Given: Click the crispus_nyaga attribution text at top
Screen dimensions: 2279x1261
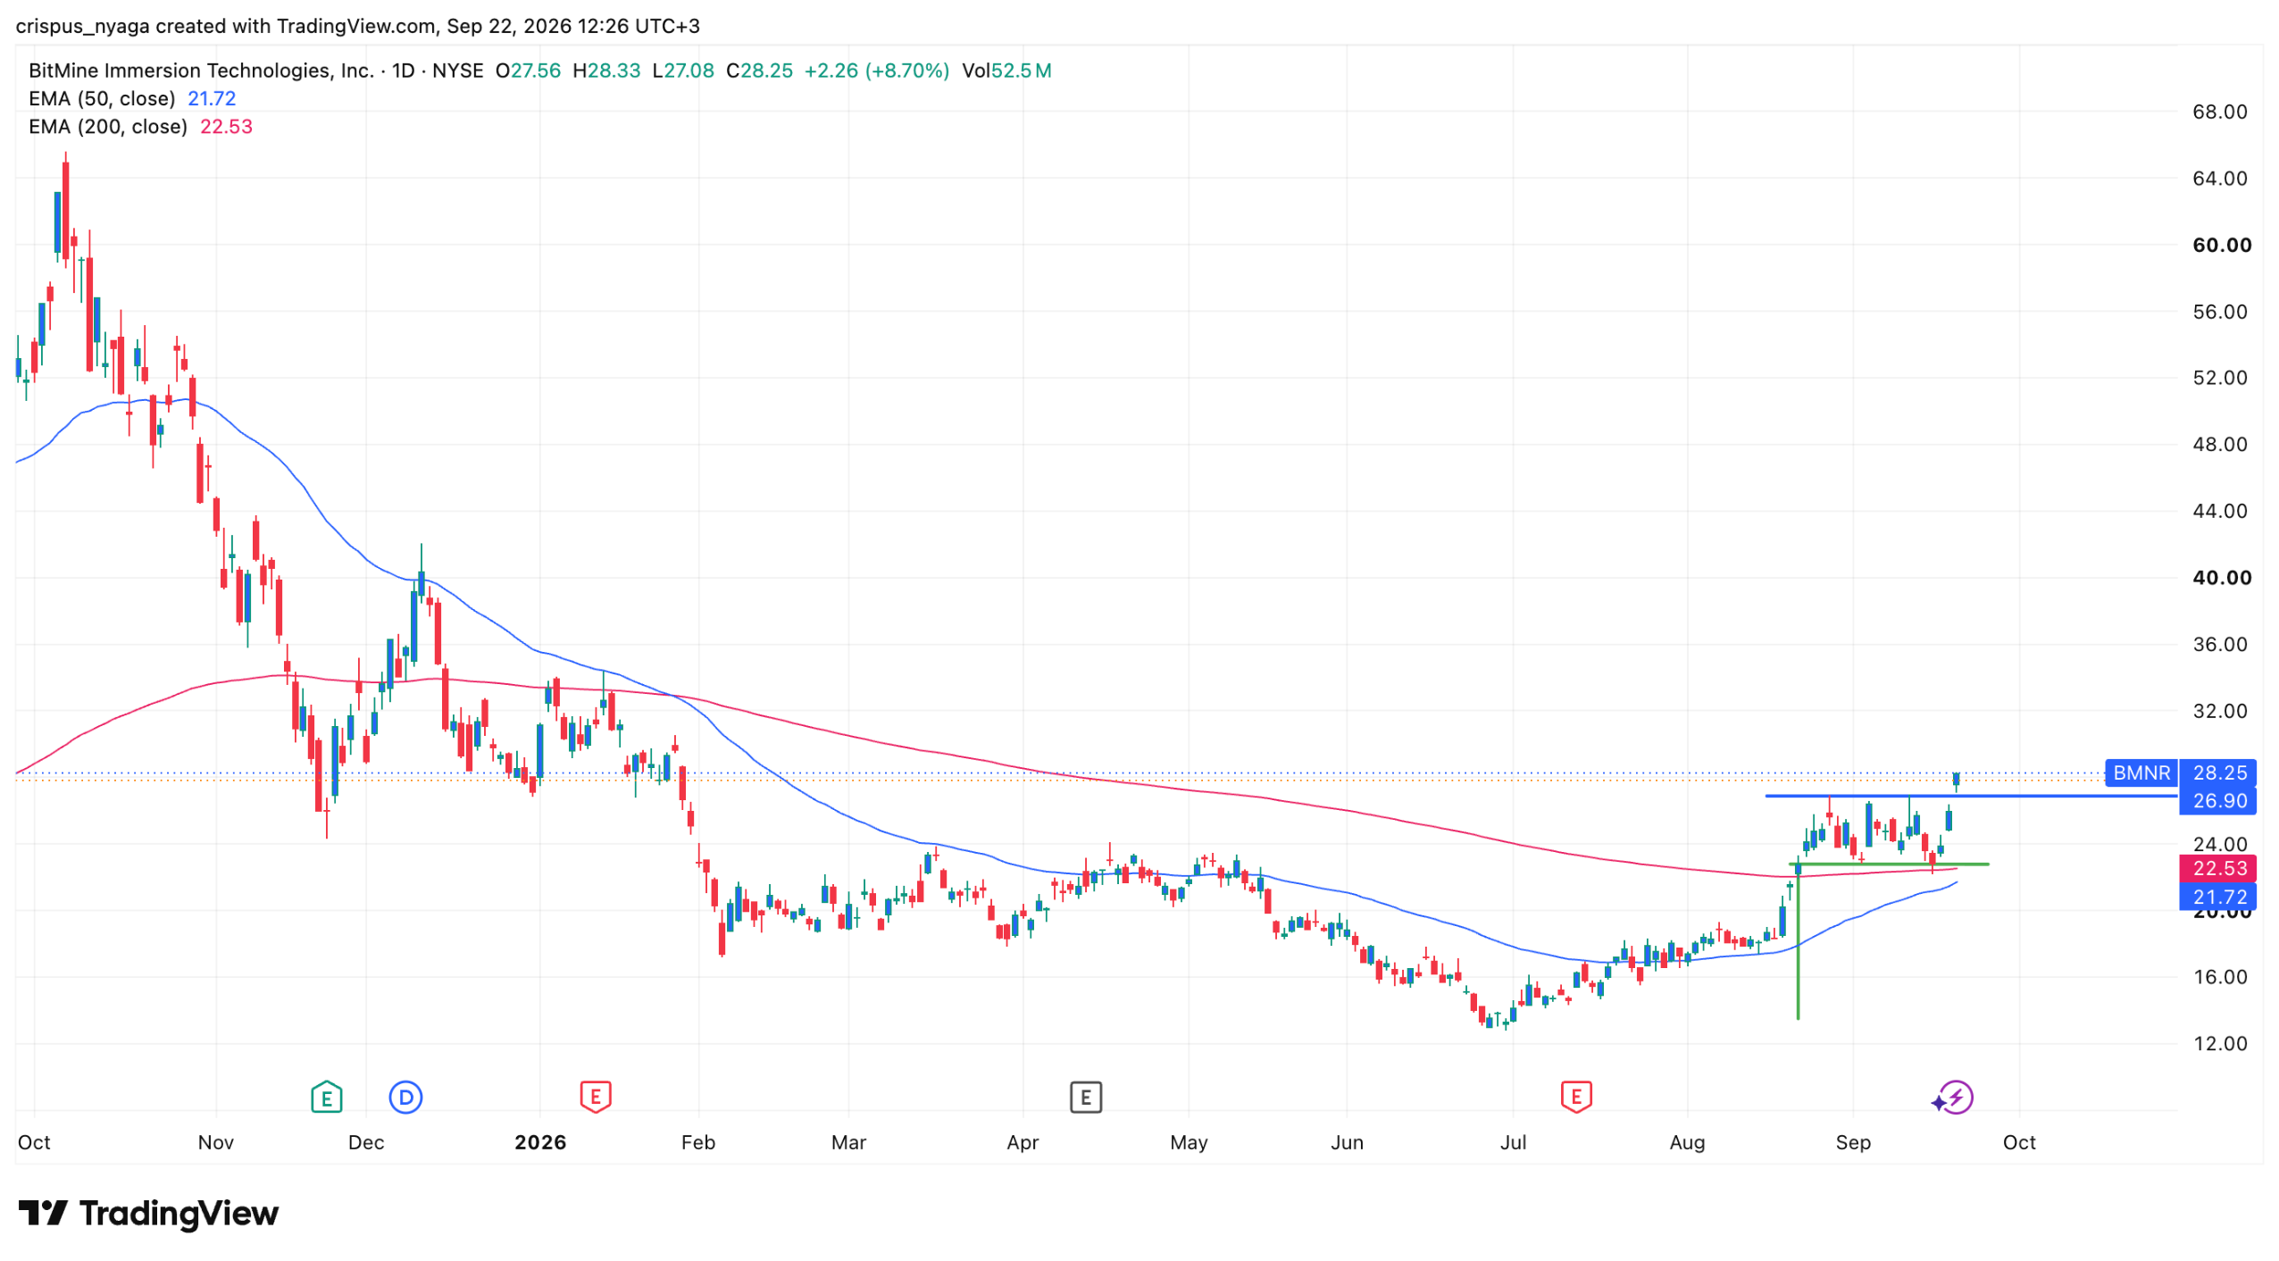Looking at the screenshot, I should point(357,26).
